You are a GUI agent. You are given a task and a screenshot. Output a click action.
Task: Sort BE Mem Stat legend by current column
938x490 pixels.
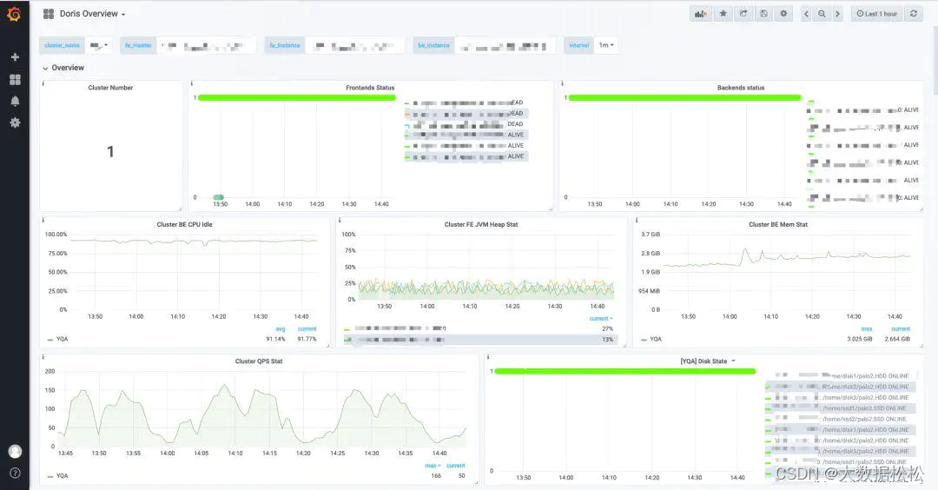coord(901,329)
